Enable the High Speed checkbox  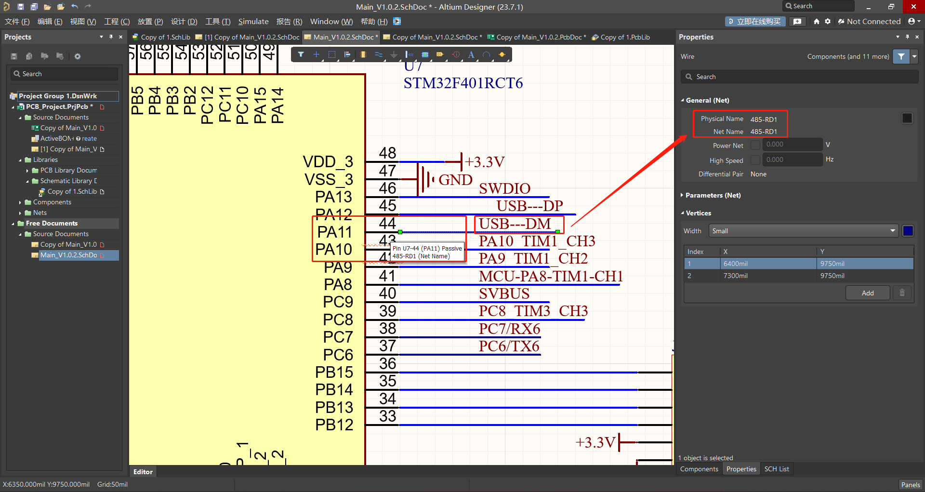[755, 160]
